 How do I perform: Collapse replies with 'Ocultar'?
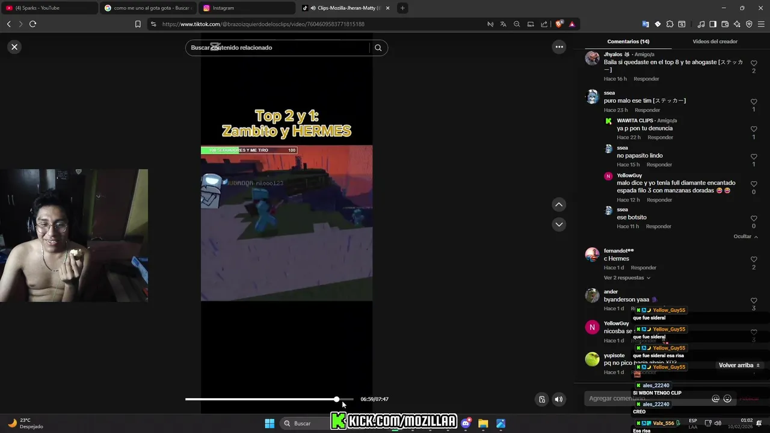[746, 236]
